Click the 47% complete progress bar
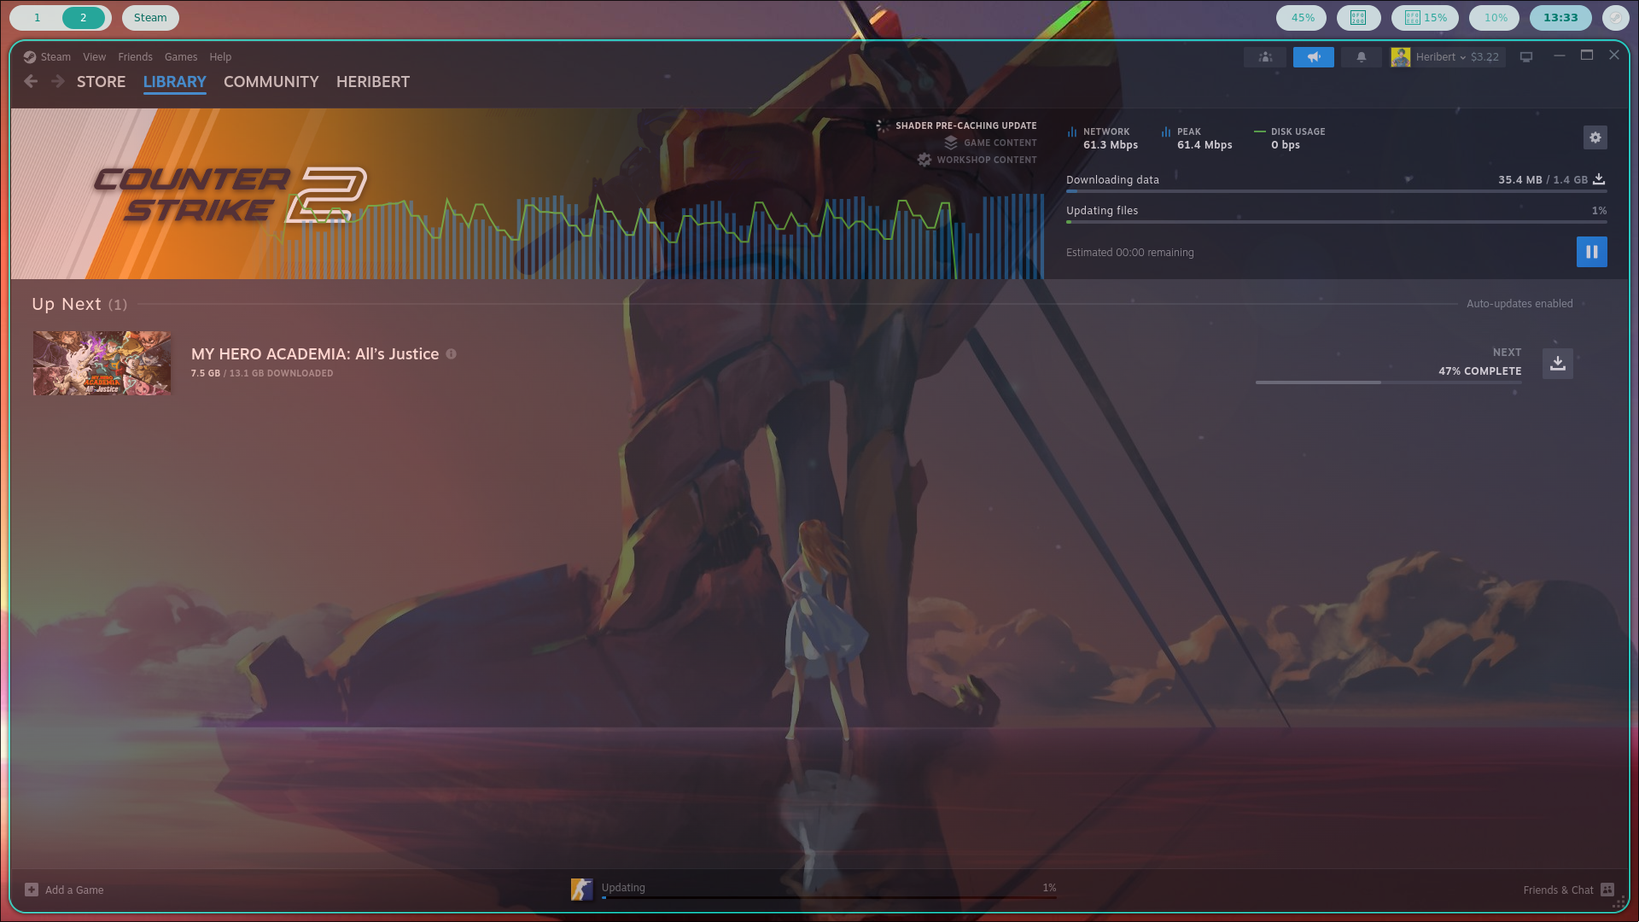The width and height of the screenshot is (1639, 922). click(1388, 382)
